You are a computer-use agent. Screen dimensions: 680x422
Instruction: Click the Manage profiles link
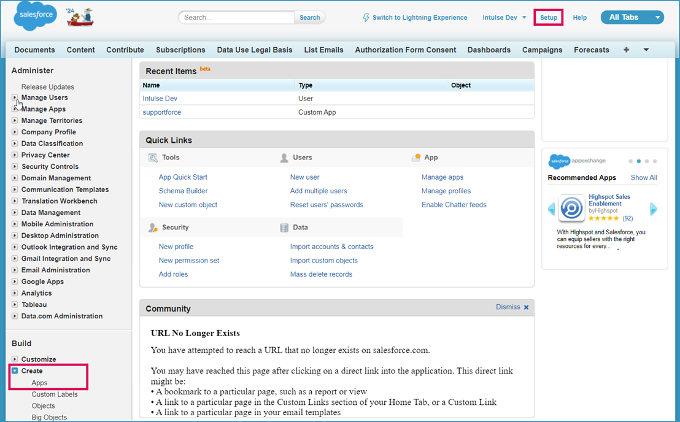click(x=446, y=191)
